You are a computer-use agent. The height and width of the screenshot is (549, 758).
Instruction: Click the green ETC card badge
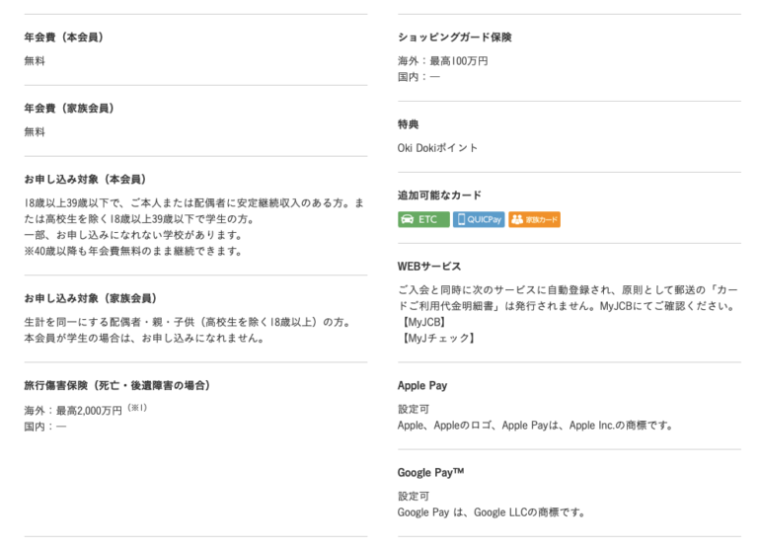click(423, 219)
